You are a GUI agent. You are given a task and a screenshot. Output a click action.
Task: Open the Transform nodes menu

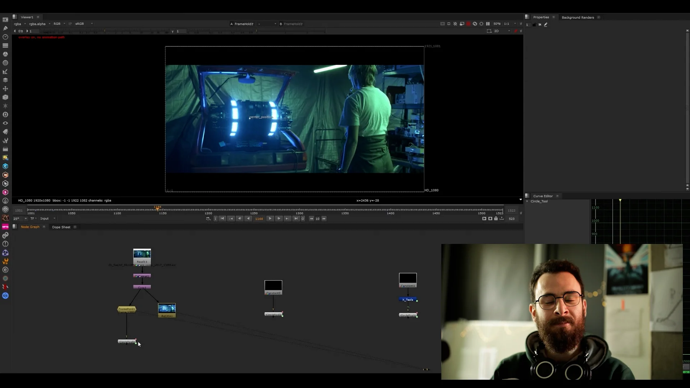point(5,89)
